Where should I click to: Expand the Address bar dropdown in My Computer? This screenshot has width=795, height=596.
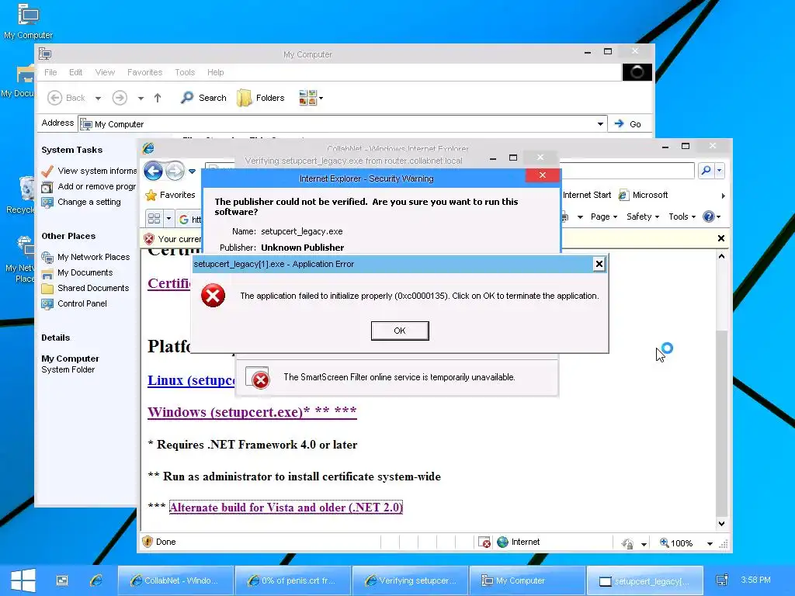click(600, 124)
